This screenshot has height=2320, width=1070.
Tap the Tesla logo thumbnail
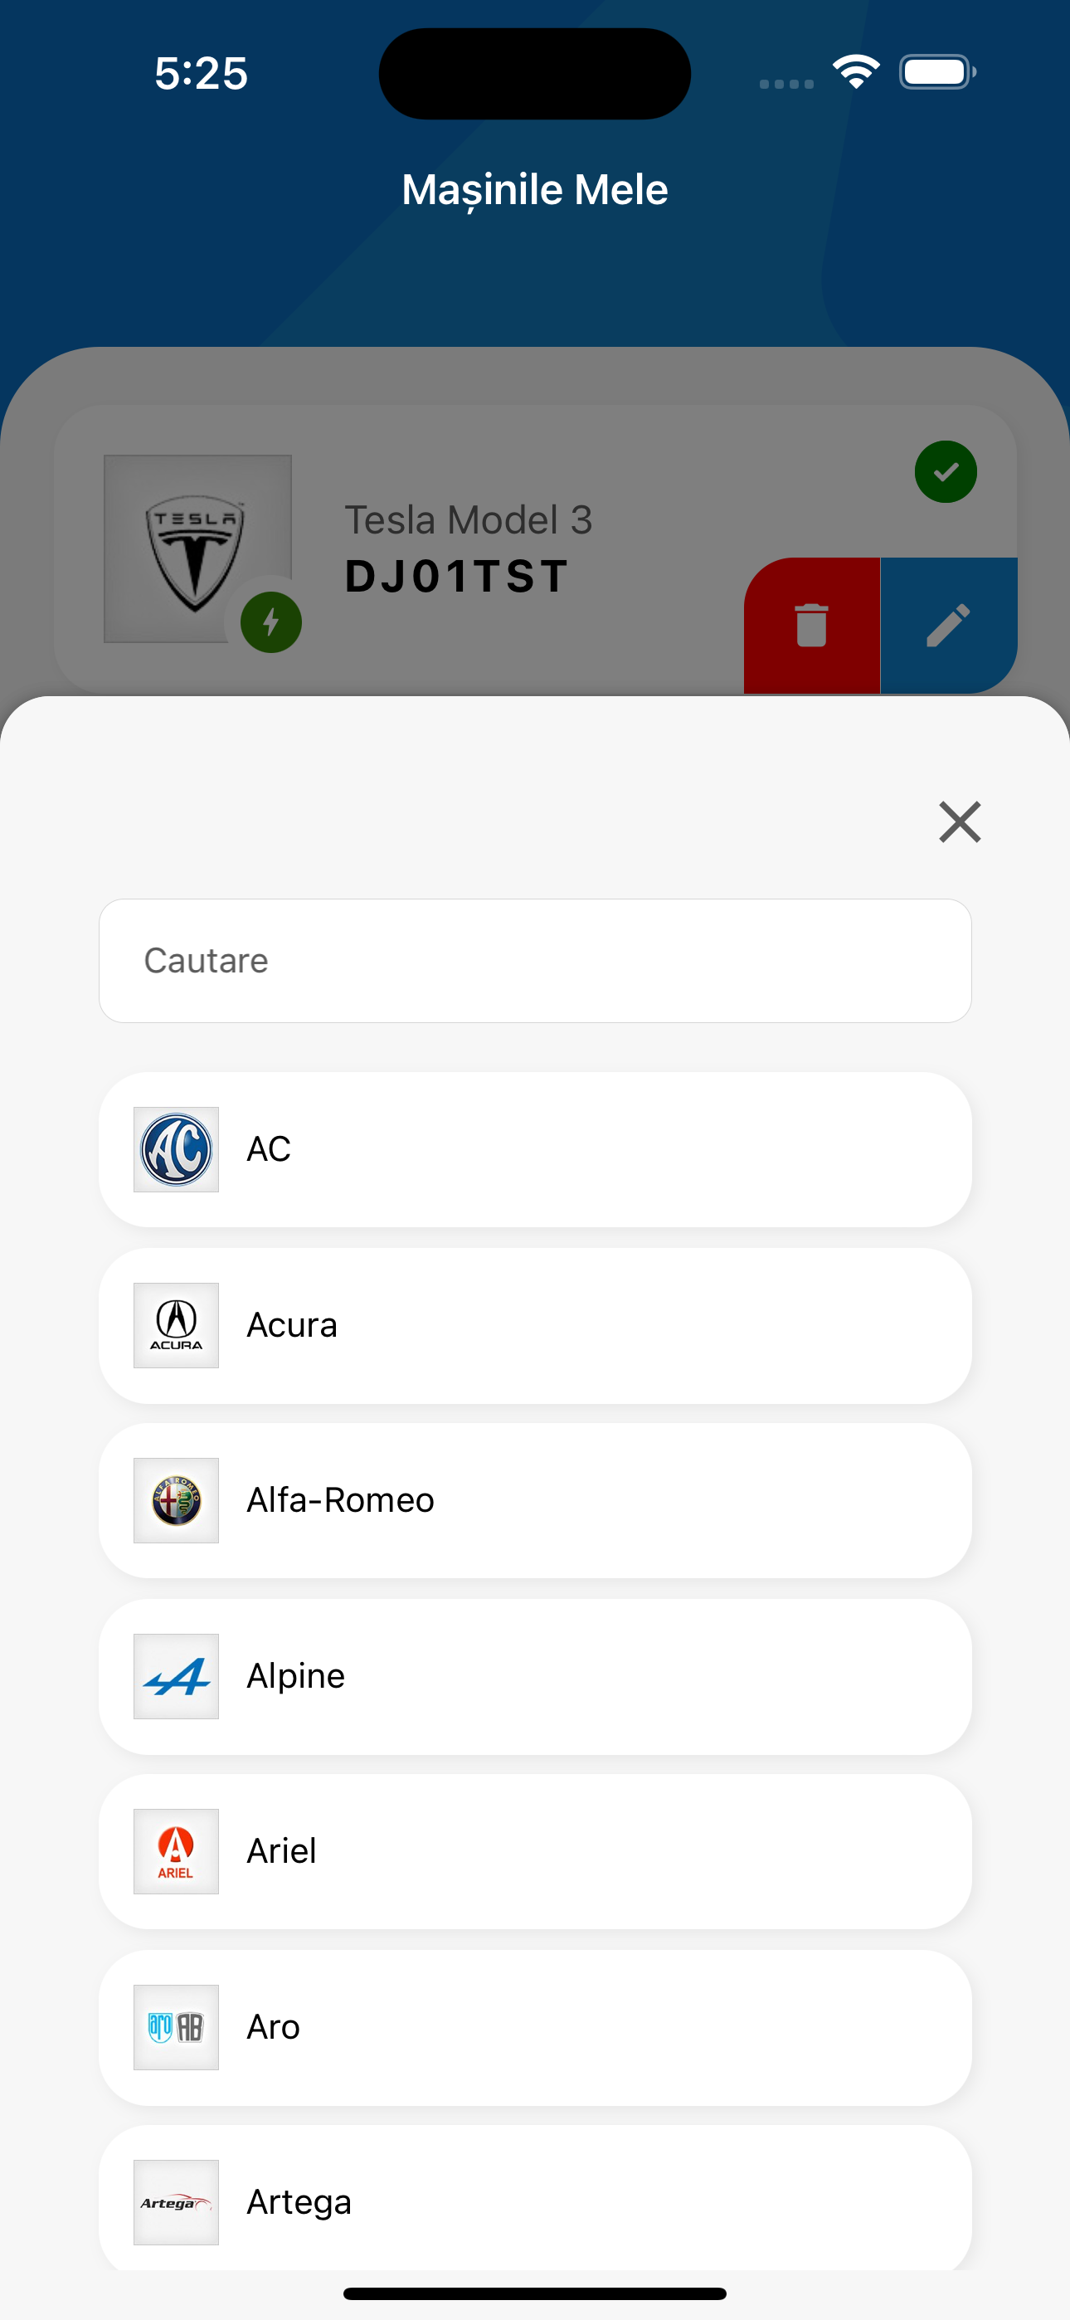pos(197,548)
